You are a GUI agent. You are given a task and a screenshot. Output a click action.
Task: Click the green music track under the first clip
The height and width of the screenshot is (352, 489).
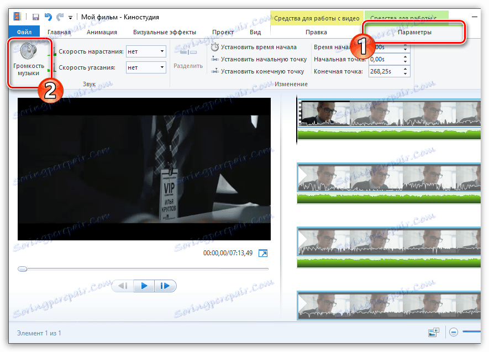pos(389,134)
